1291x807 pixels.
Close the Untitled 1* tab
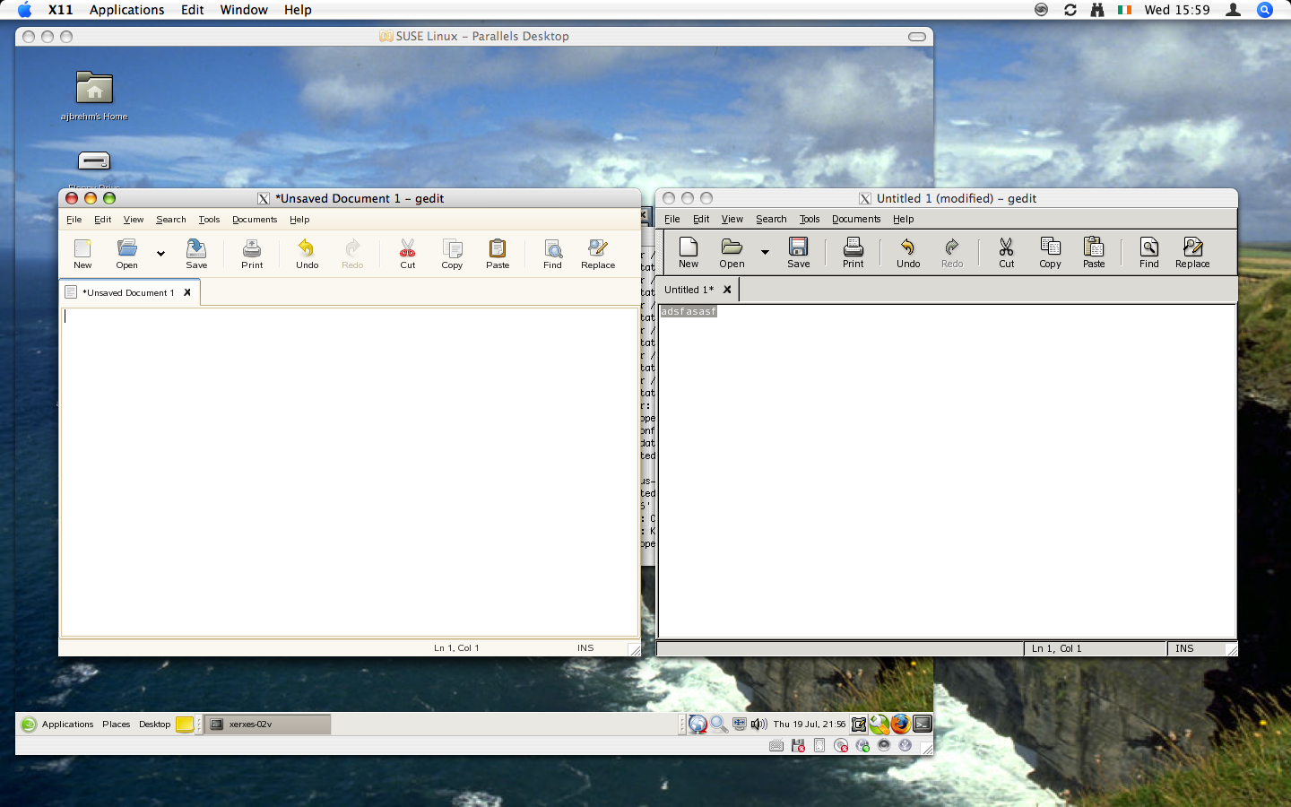(x=727, y=290)
